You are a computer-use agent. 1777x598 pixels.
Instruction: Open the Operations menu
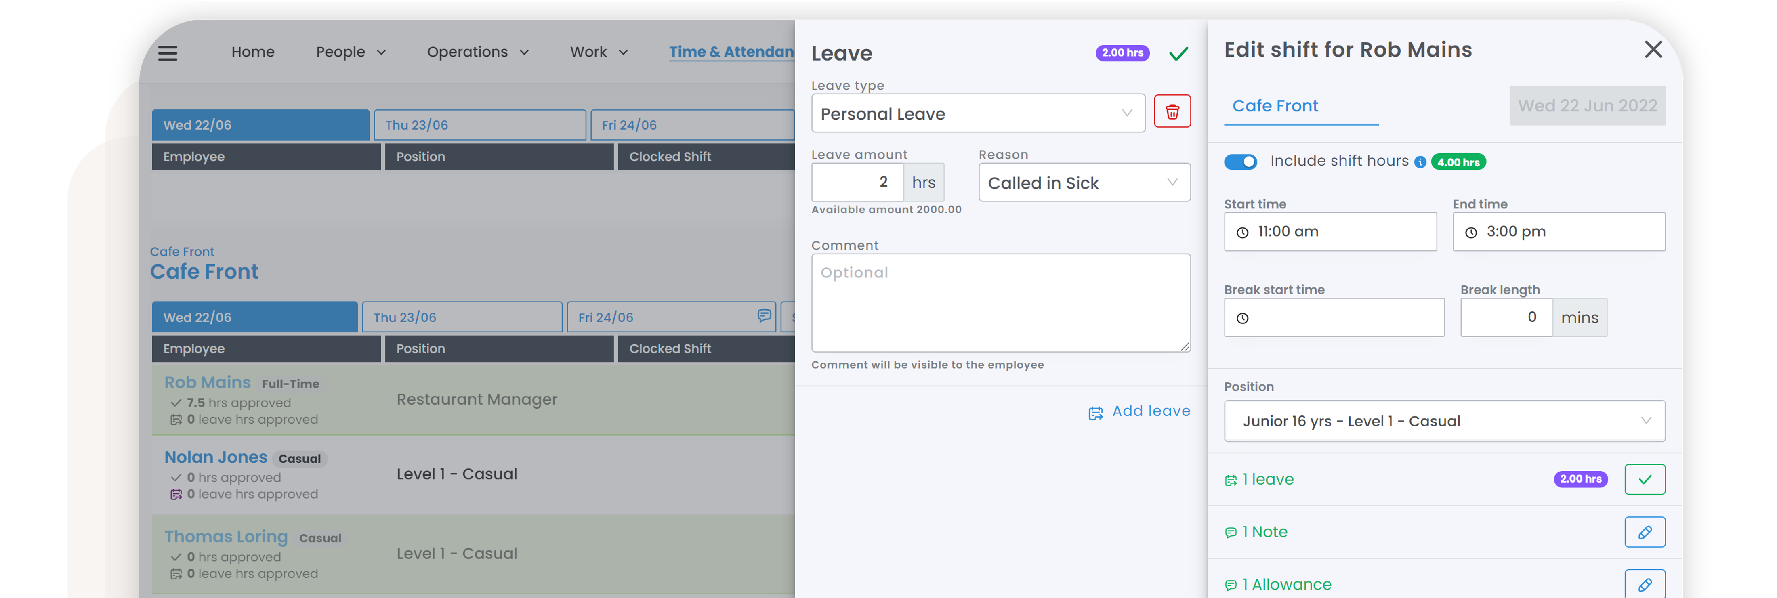pos(477,52)
